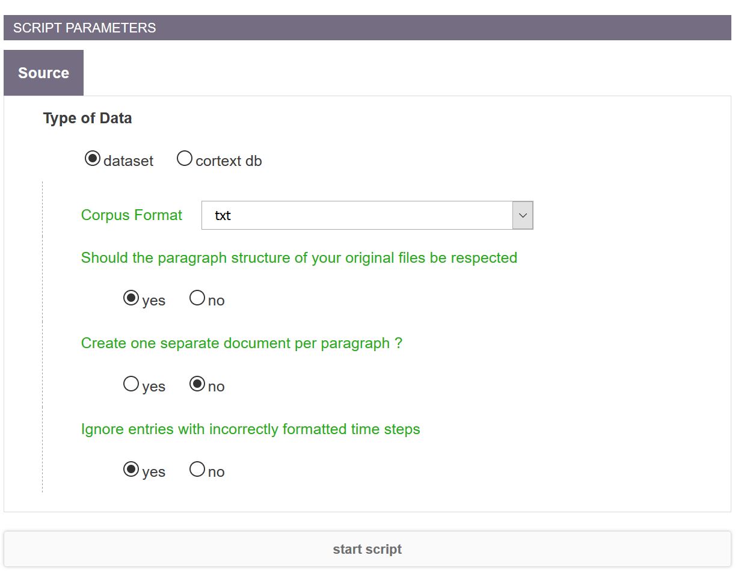Click 'Ignore entries with incorrectly formatted time steps' text
The width and height of the screenshot is (753, 576).
click(x=251, y=429)
